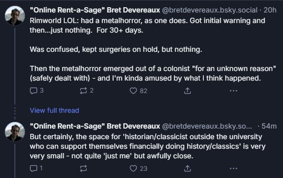The height and width of the screenshot is (178, 283).
Task: Open the @bretdevereaux.bsky.social handle on the first post
Action: (x=210, y=10)
